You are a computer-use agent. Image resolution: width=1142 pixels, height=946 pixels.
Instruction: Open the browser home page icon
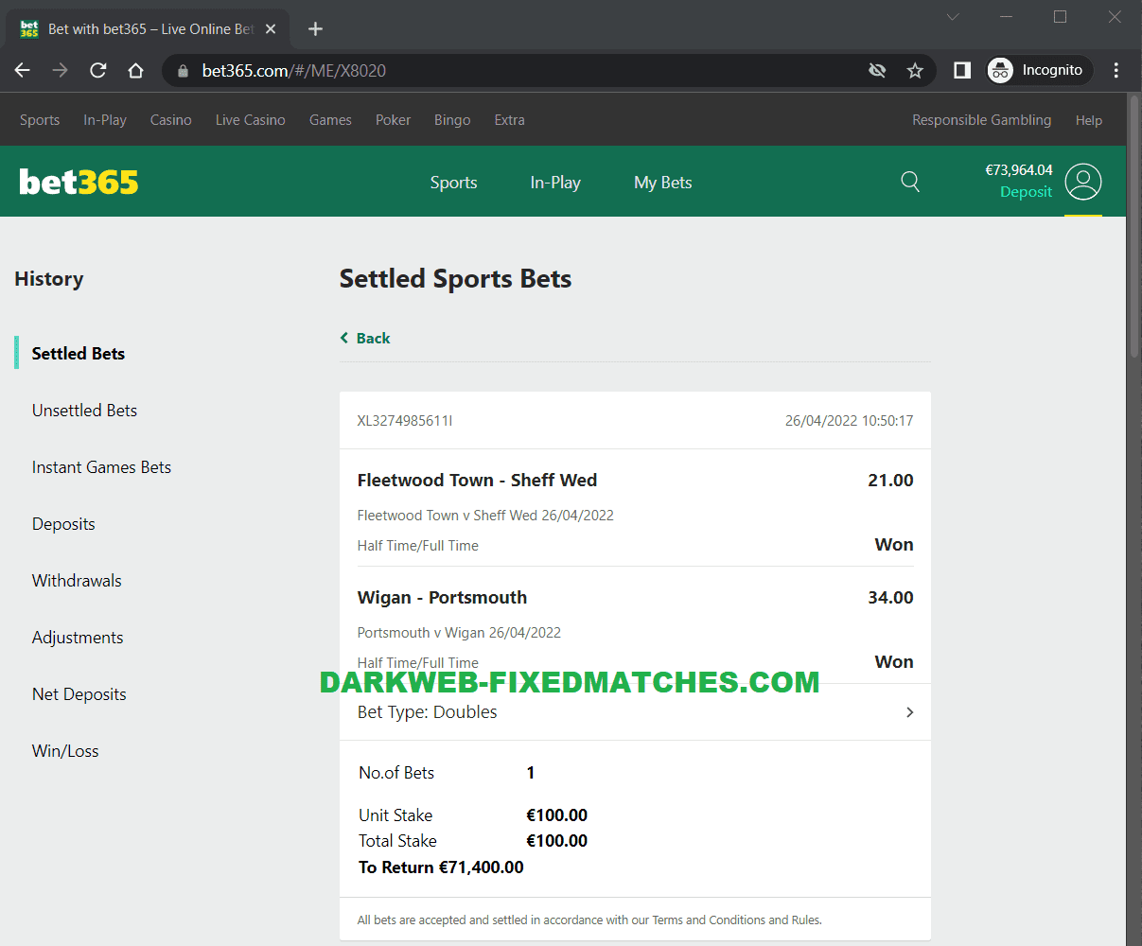(135, 70)
